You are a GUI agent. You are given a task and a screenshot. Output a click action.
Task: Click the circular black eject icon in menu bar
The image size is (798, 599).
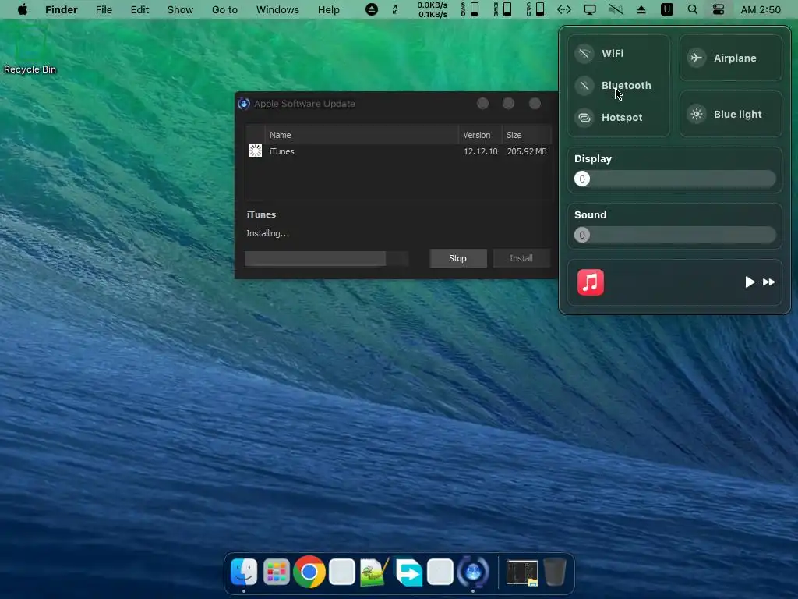click(x=372, y=9)
